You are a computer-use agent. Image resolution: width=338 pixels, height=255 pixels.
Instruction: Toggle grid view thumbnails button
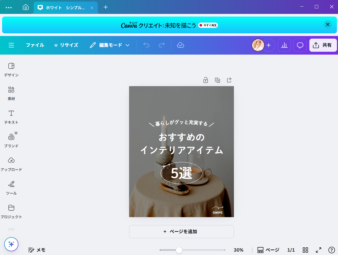point(305,250)
